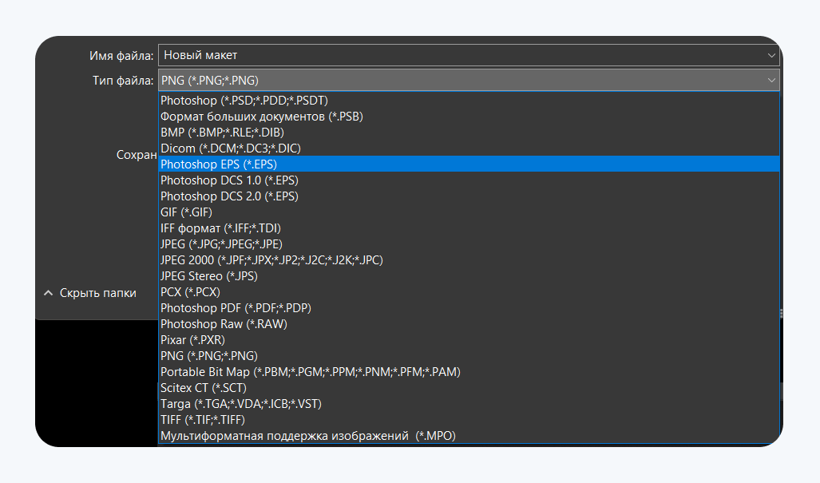Choose Photoshop DCS 1.0 (*.EPS)
The width and height of the screenshot is (820, 483).
point(469,180)
